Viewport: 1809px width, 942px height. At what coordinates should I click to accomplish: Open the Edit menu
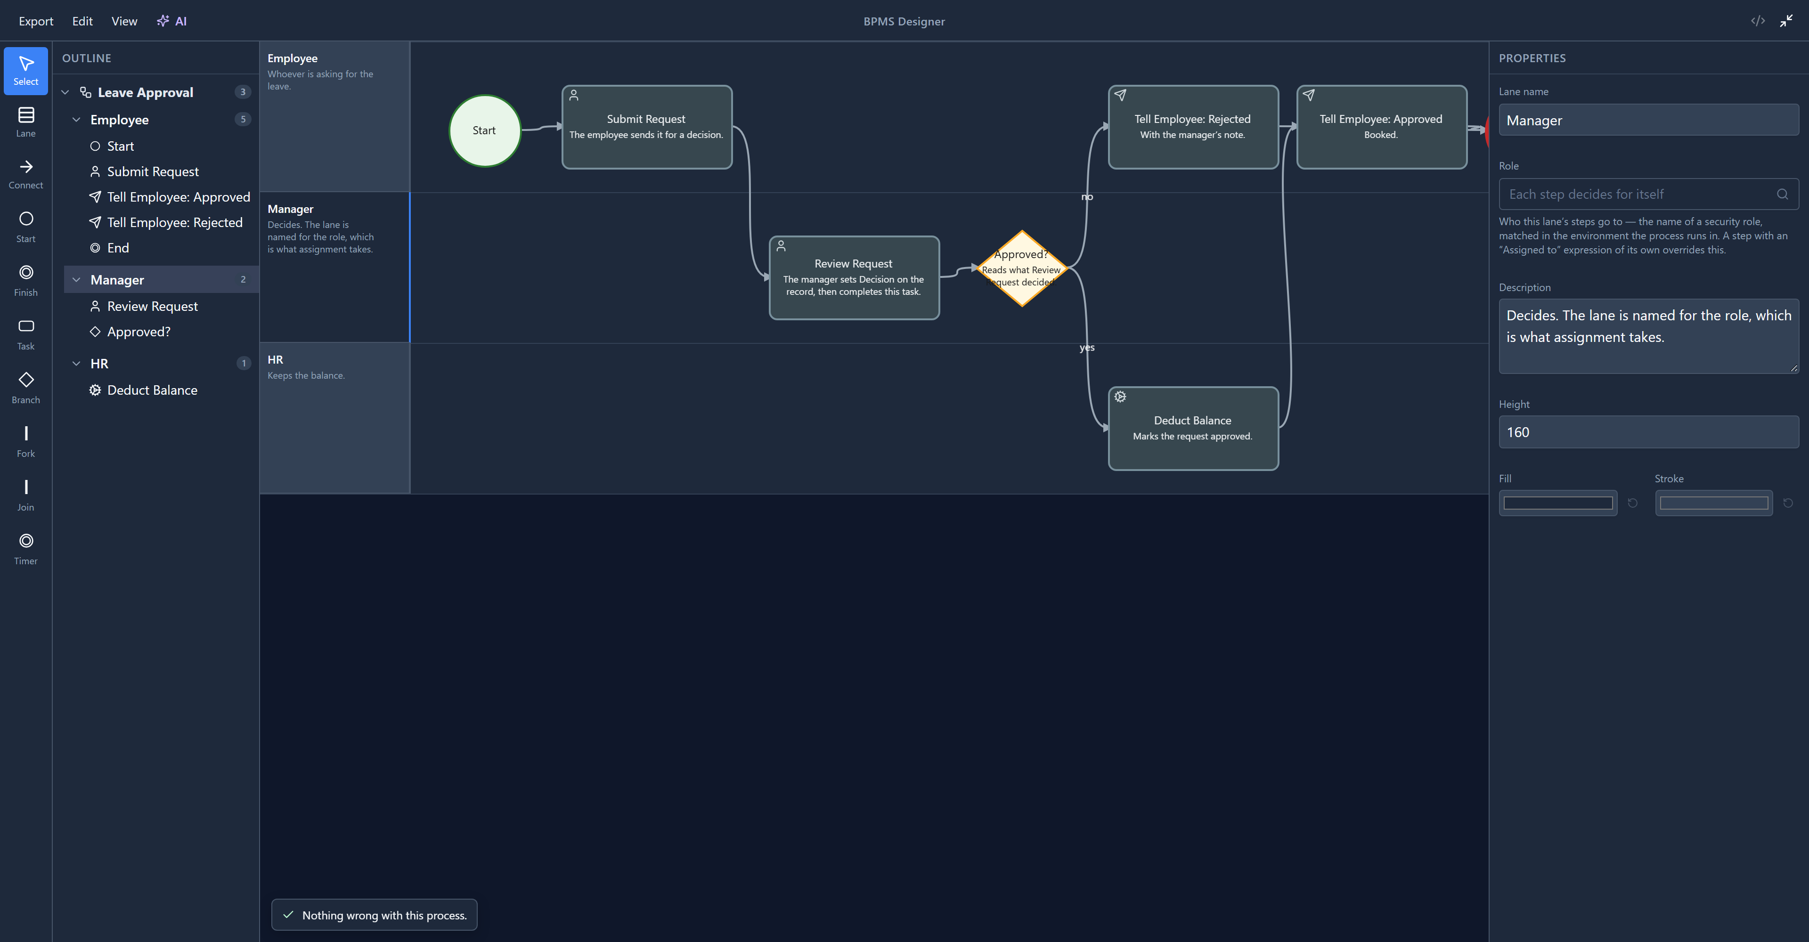(82, 21)
